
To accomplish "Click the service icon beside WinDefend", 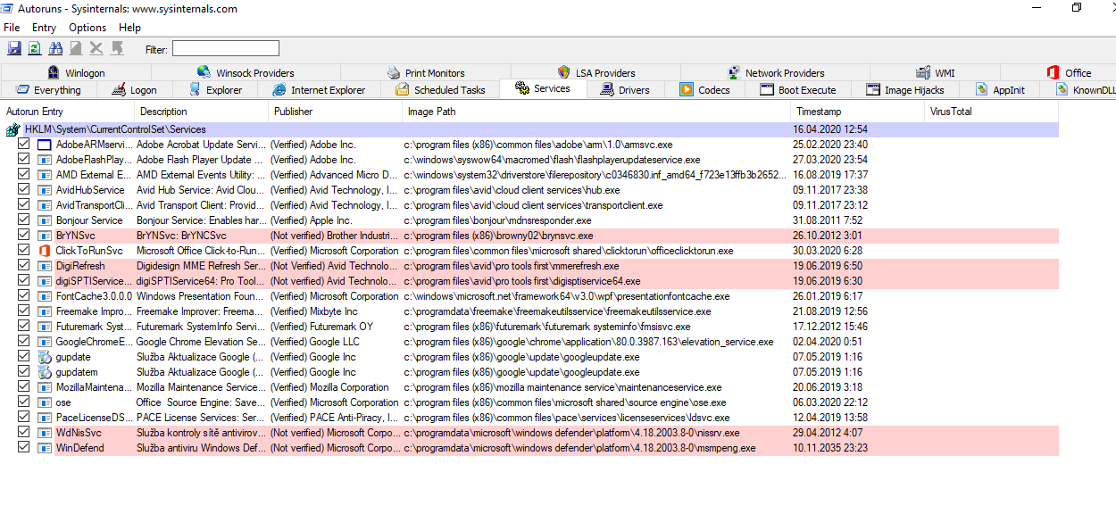I will click(x=44, y=448).
